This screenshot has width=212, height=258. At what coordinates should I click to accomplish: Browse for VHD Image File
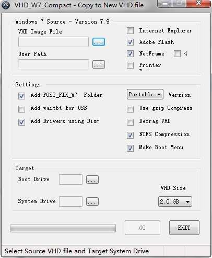pos(99,42)
